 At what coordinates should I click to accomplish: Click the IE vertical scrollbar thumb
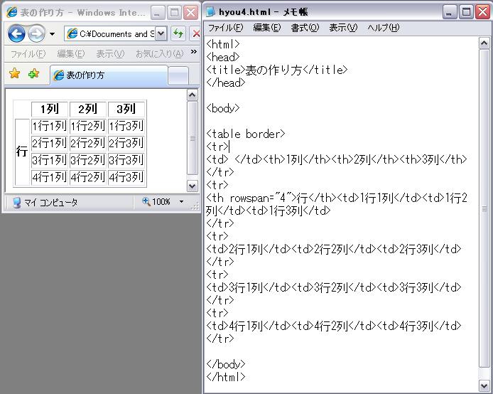192,138
